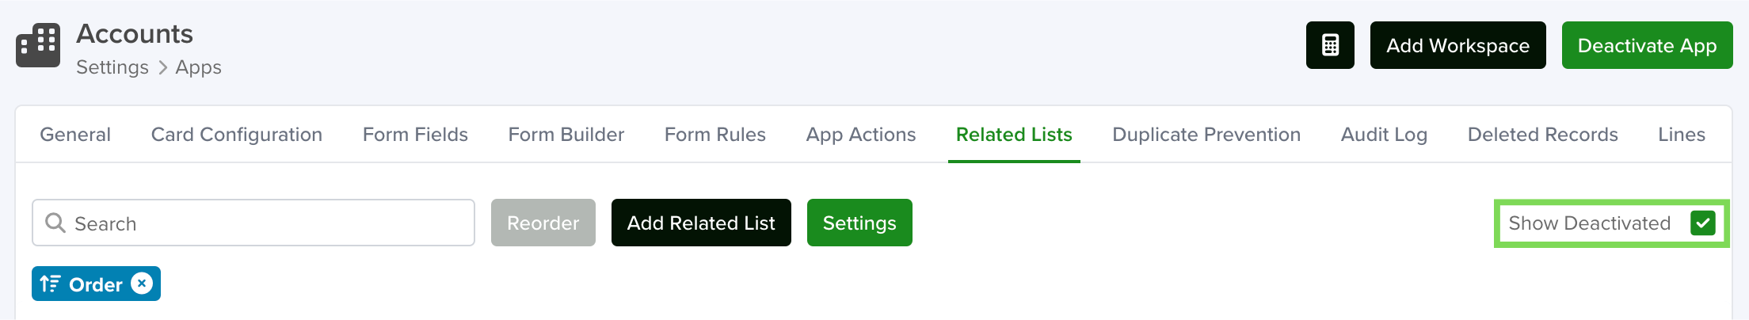
Task: Click the Add Related List button
Action: tap(701, 223)
